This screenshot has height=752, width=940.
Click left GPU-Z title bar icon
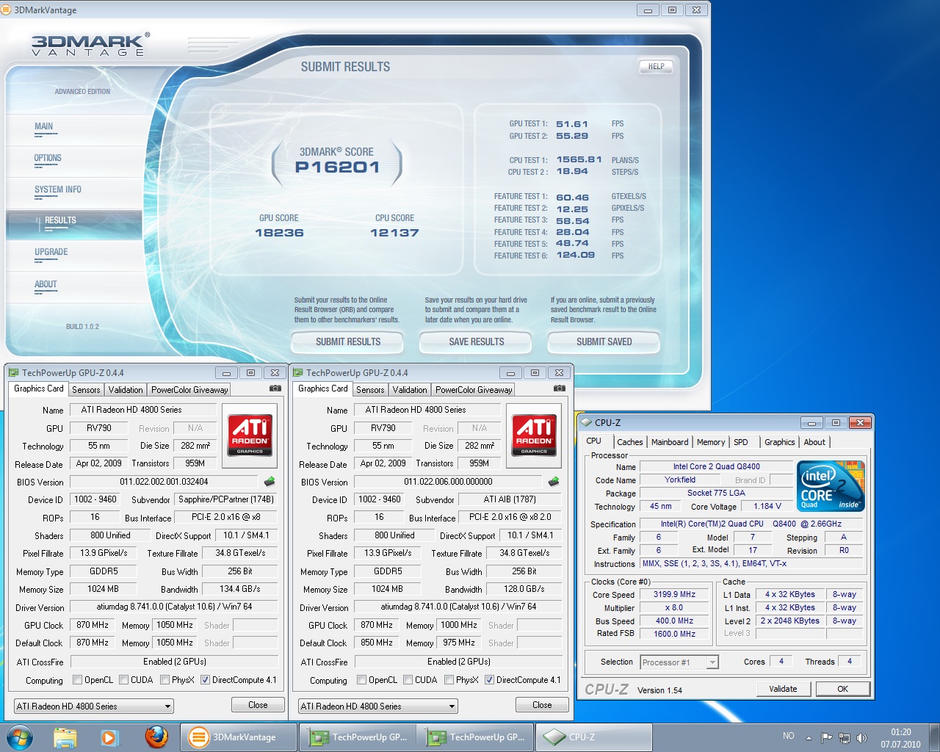(x=13, y=372)
